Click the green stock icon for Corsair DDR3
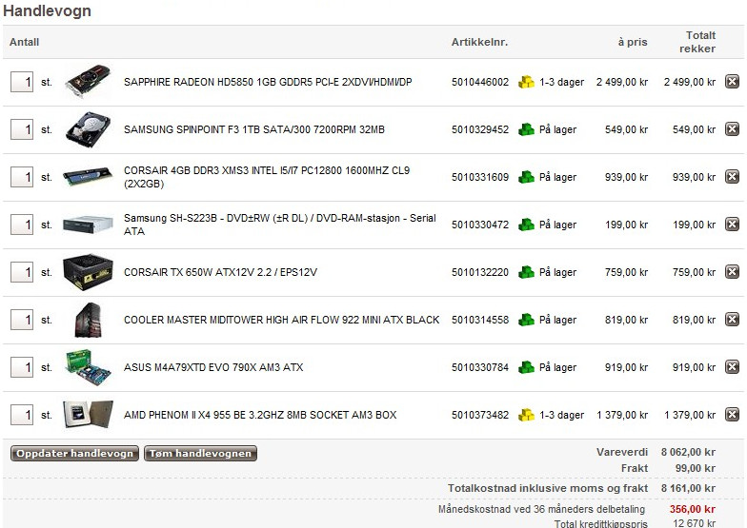Screen dimensions: 747x528 coord(526,177)
